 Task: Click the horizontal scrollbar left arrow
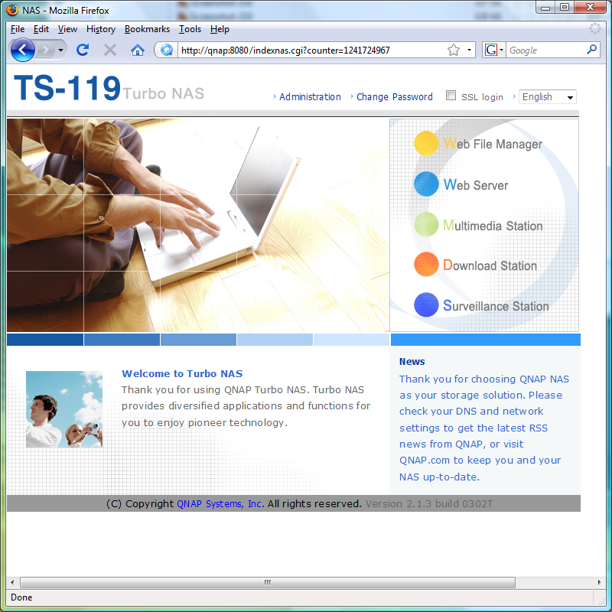[12, 582]
